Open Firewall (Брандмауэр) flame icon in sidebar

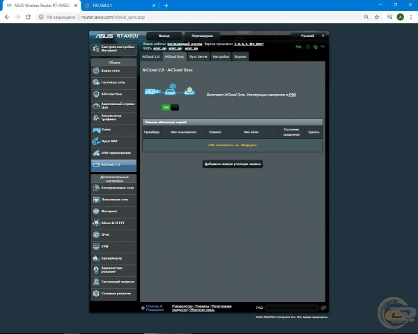(96, 258)
